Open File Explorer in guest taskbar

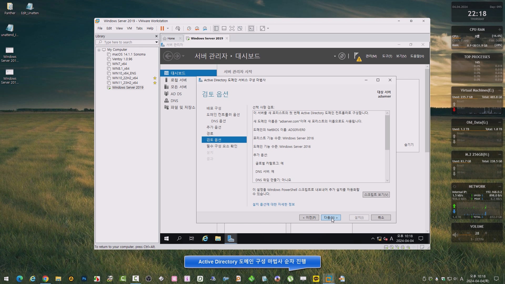[218, 239]
